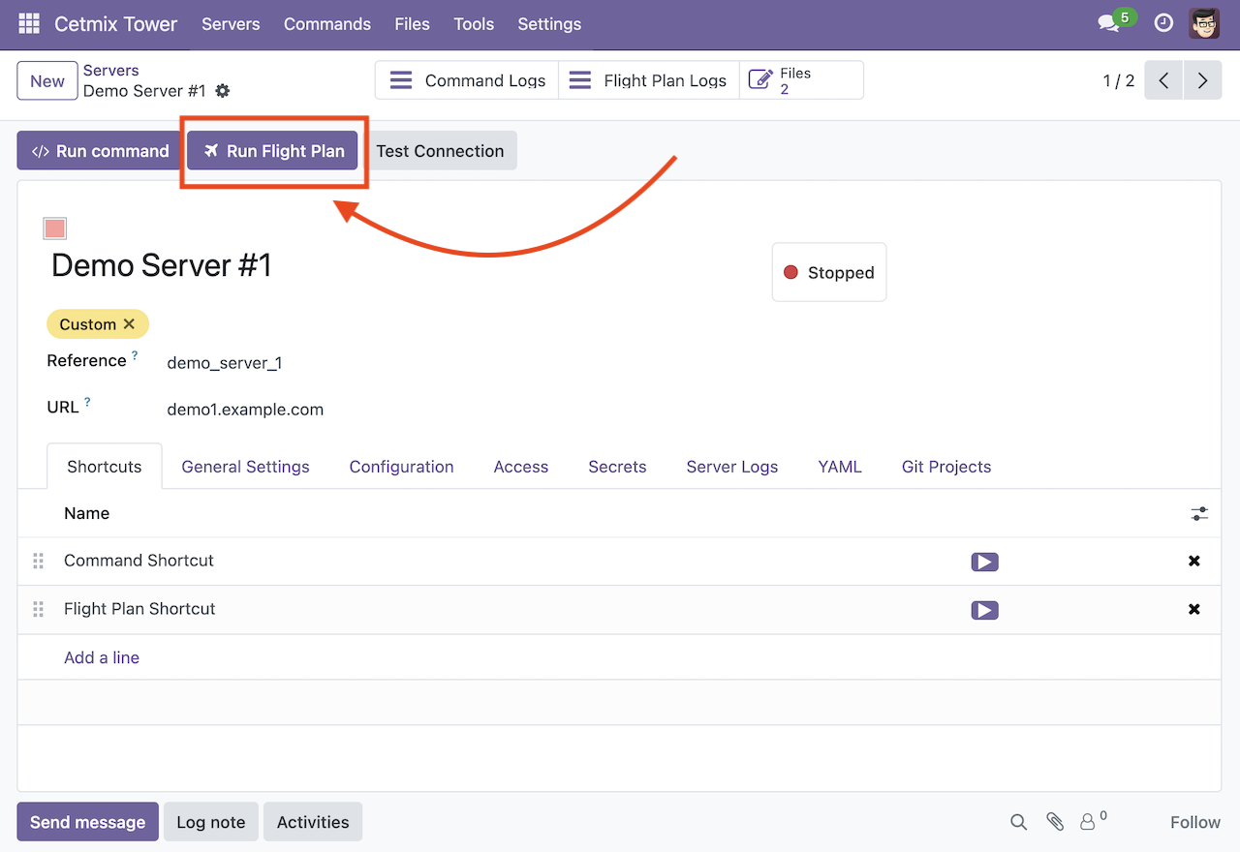Screen dimensions: 1240x852
Task: Run the Command Shortcut play icon
Action: pyautogui.click(x=984, y=563)
